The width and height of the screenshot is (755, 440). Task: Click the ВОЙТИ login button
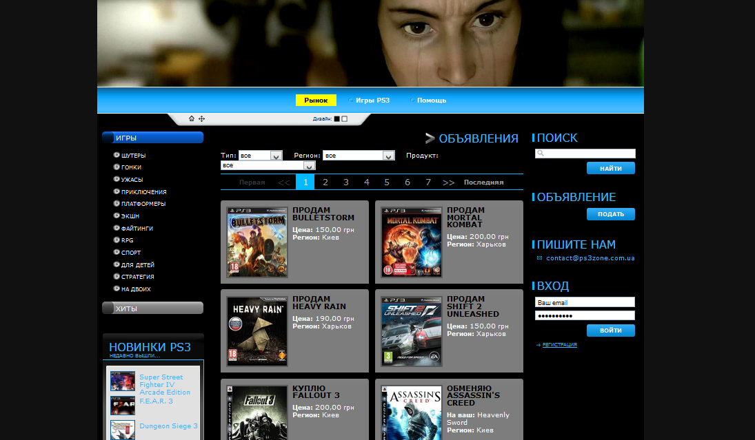coord(610,331)
